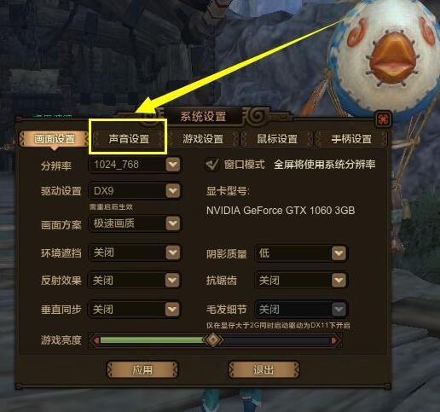Switch to the 声音设置 tab

129,139
